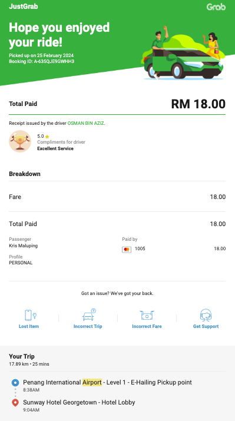The height and width of the screenshot is (421, 235).
Task: Click the Incorrect Fare money icon
Action: pos(147,315)
